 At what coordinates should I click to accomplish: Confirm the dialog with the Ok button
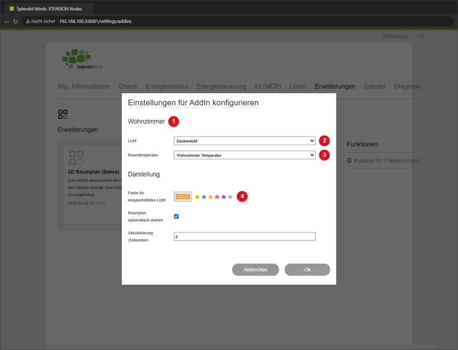click(307, 270)
